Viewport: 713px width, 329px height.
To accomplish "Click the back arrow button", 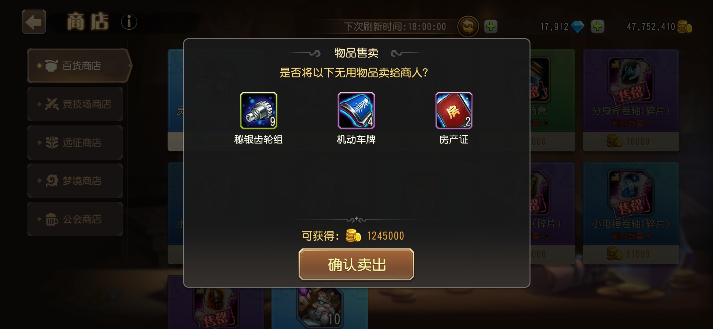I will click(x=34, y=22).
